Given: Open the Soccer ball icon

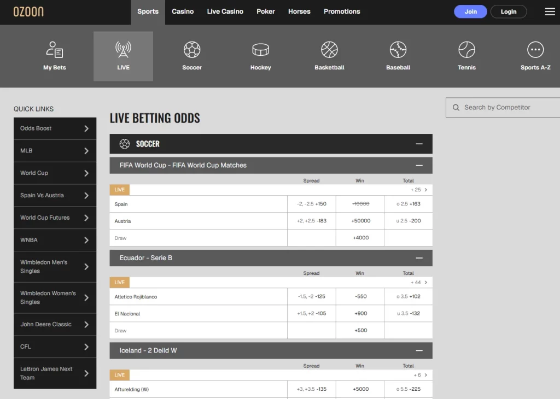Looking at the screenshot, I should pos(192,50).
